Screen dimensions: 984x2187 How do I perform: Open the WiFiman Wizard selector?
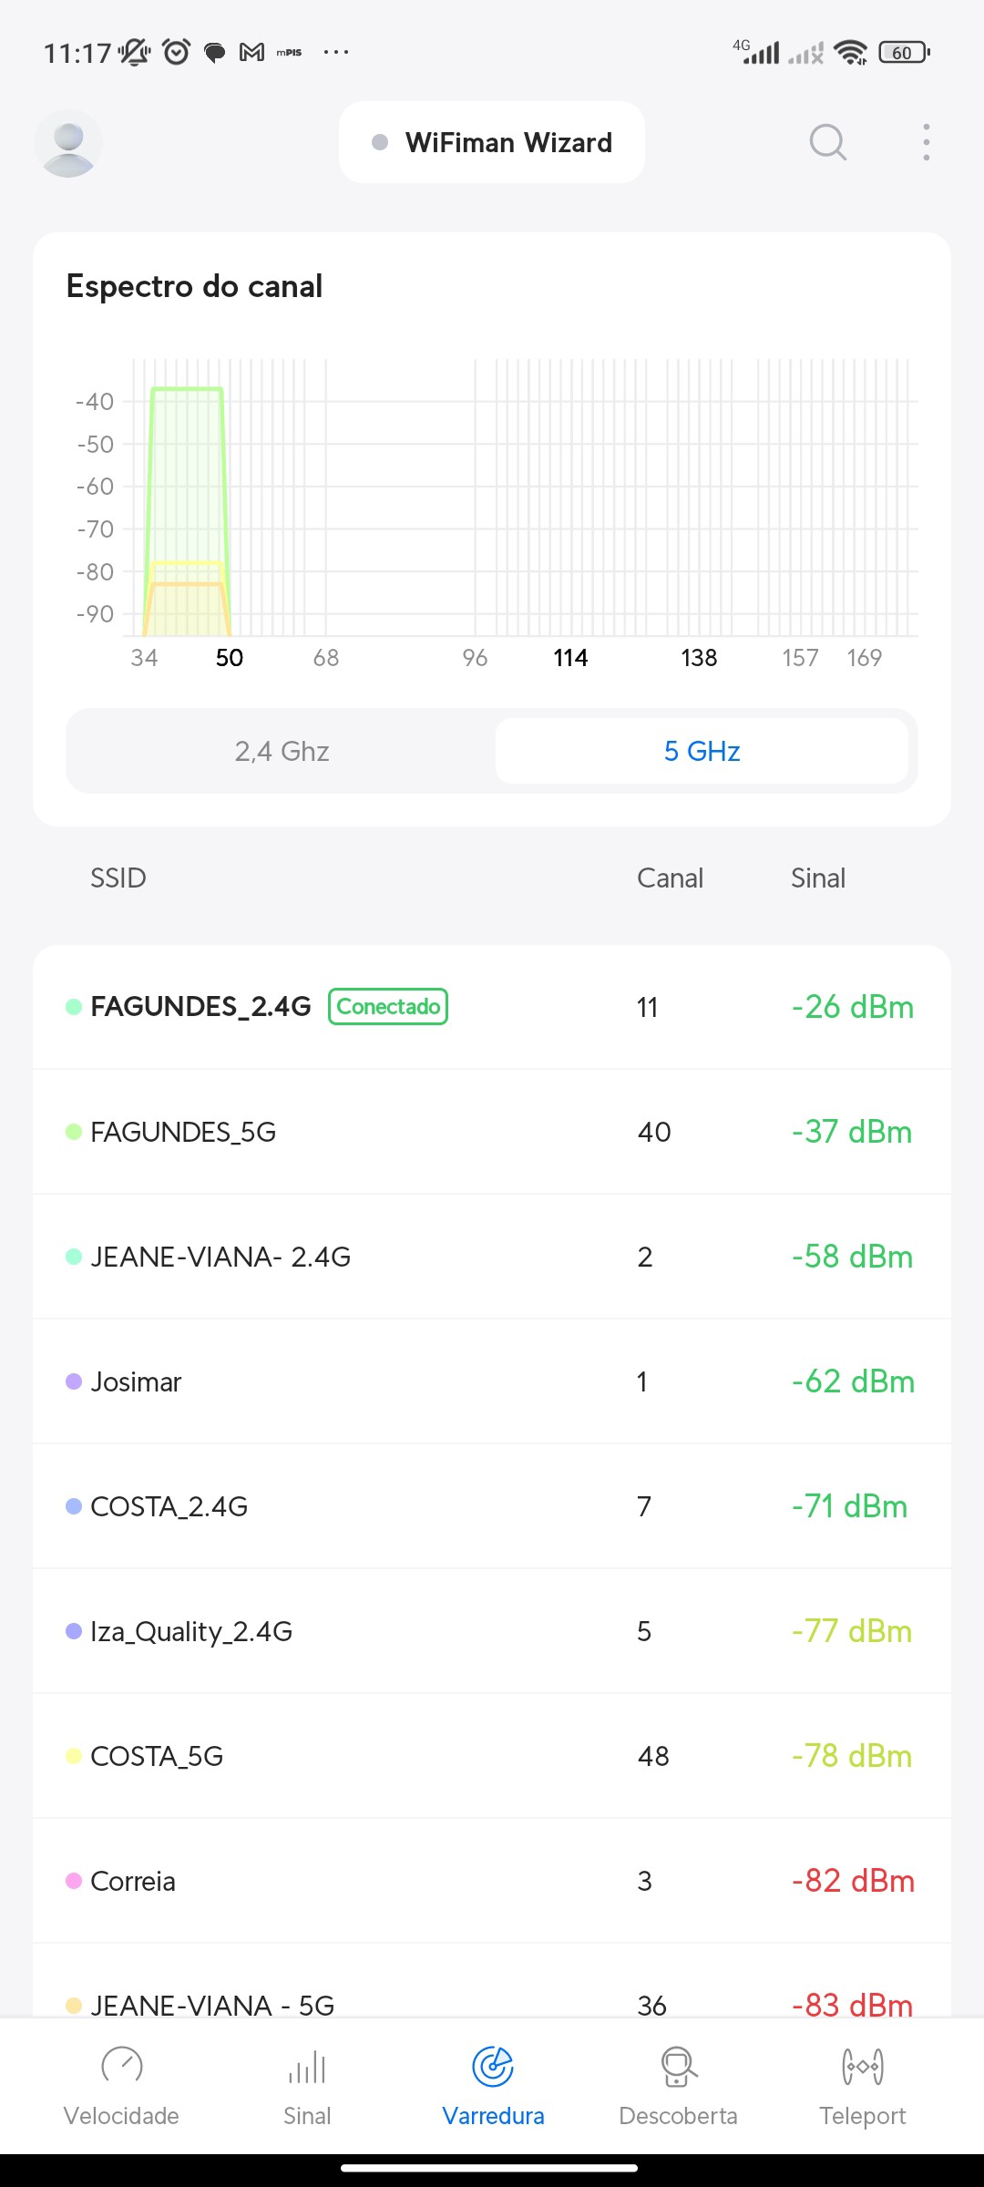point(492,142)
